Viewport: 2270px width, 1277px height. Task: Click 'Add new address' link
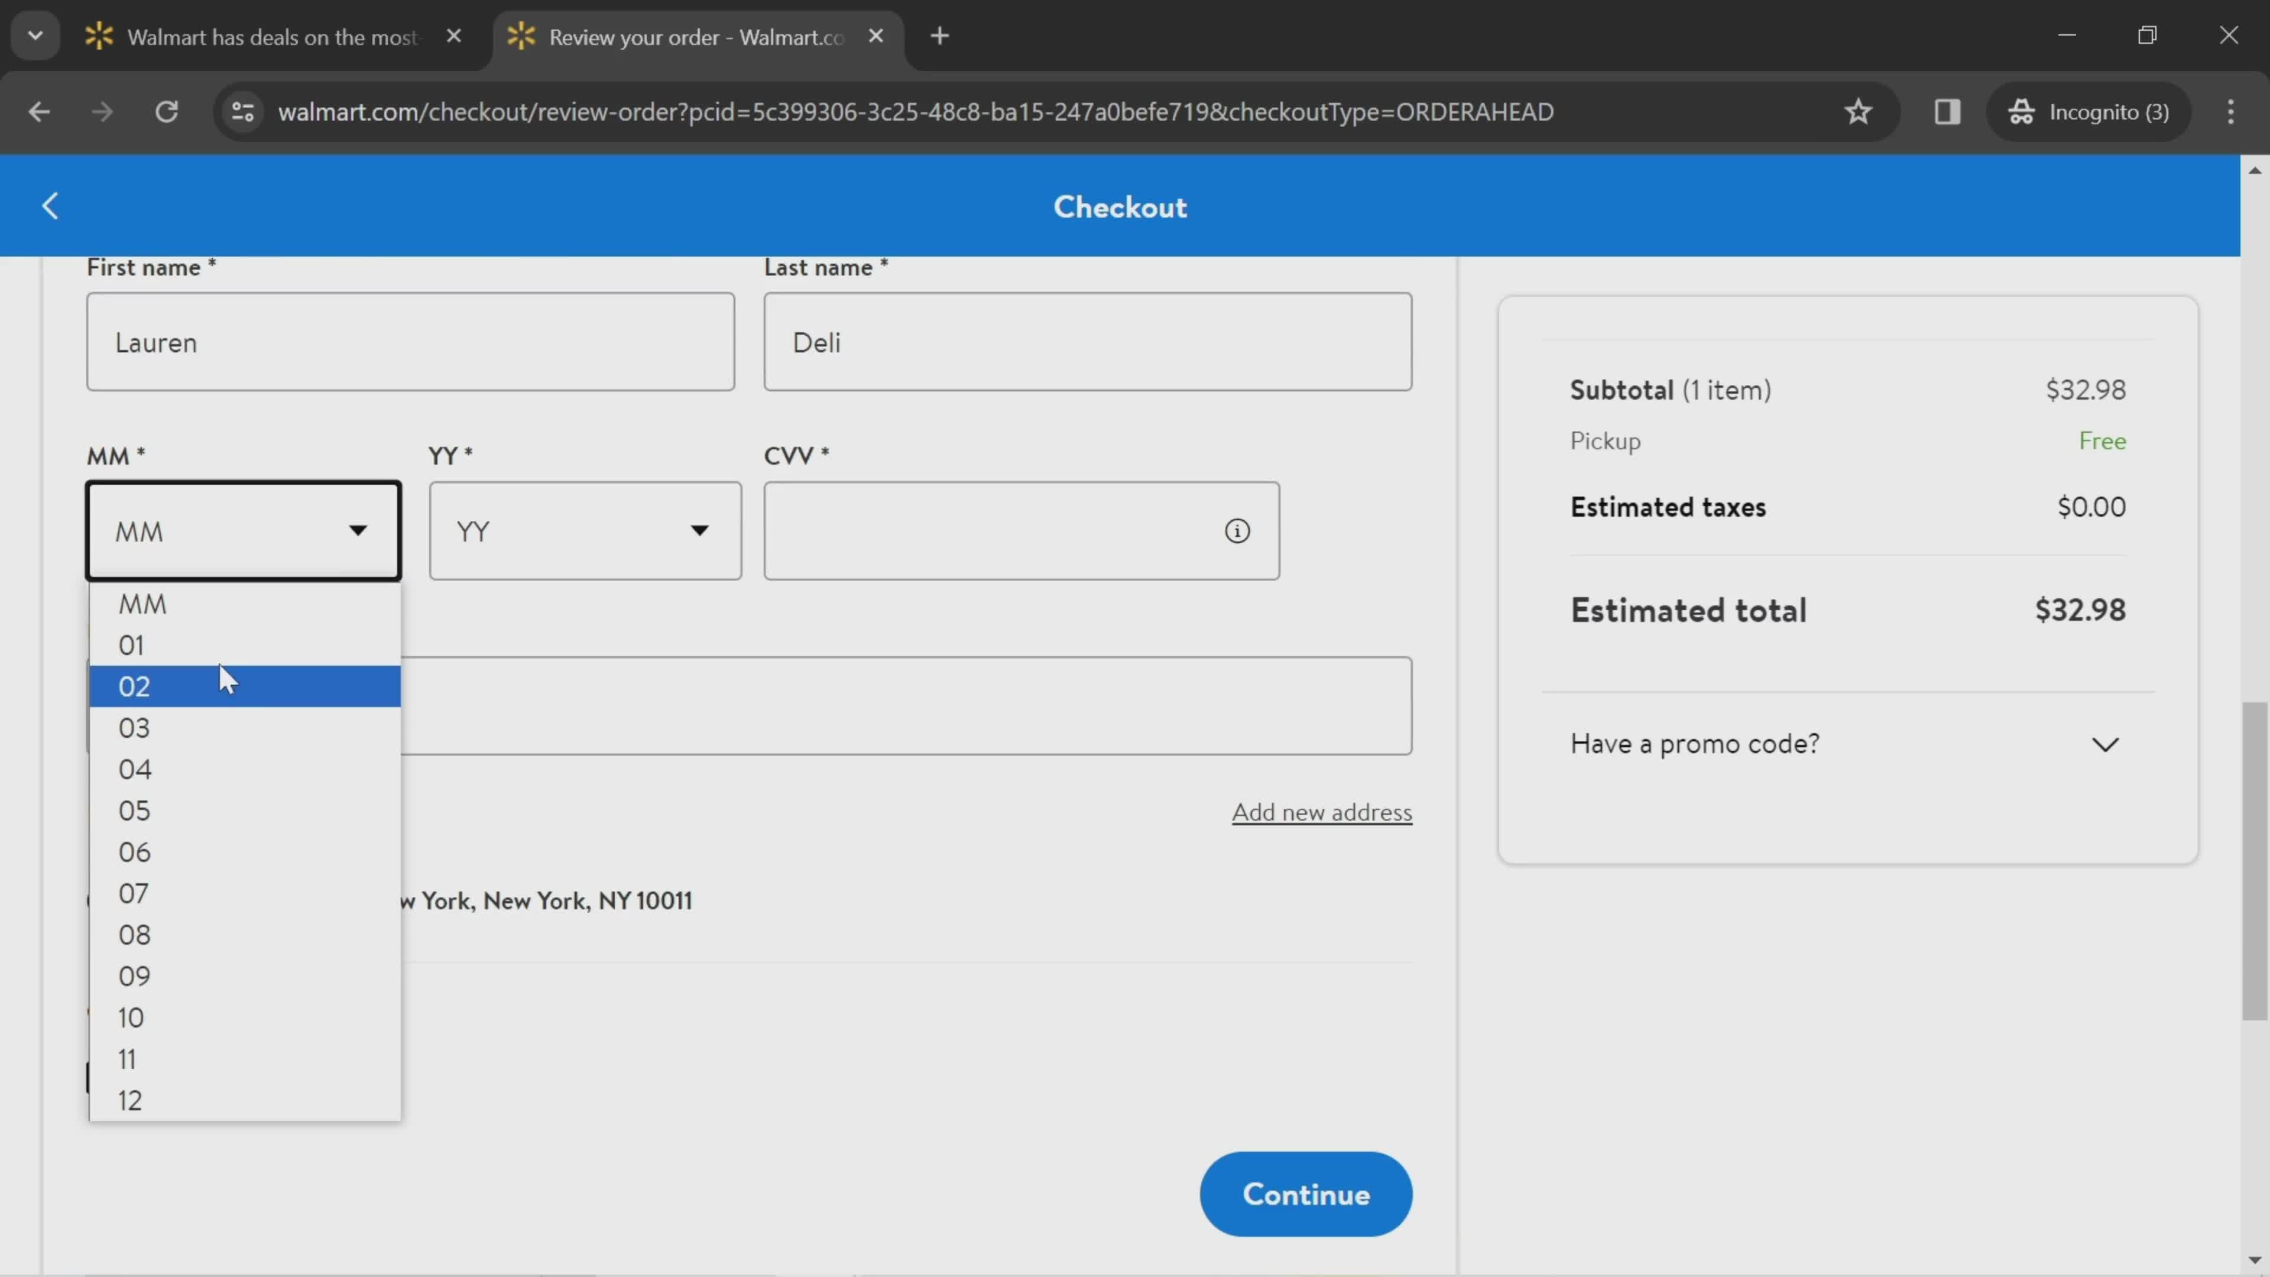(x=1322, y=812)
